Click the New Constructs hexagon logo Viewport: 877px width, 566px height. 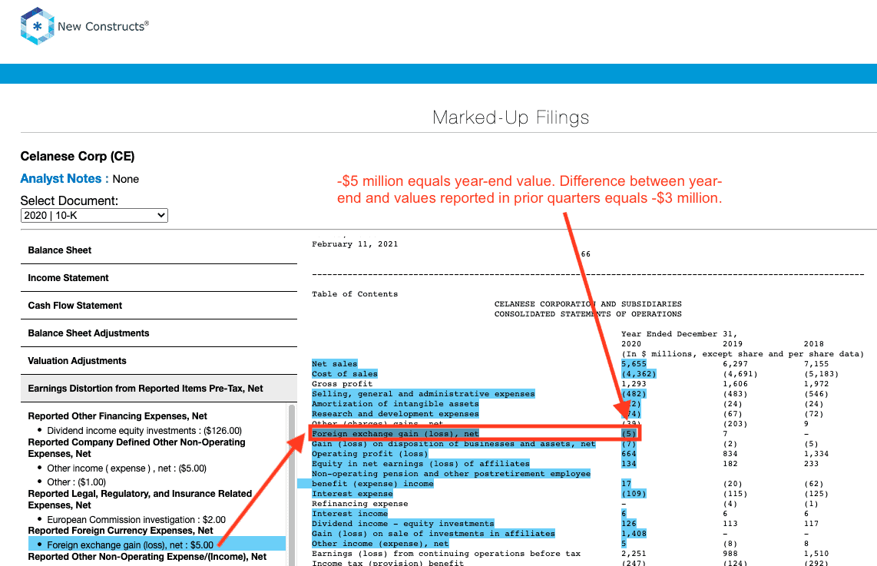coord(37,26)
